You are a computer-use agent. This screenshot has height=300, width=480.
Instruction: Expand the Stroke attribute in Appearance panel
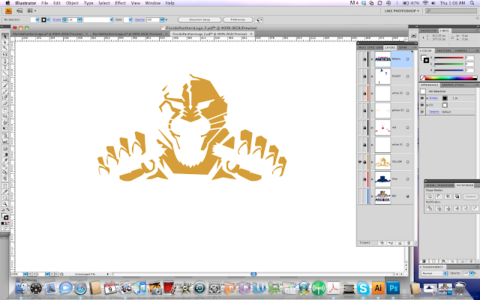427,98
